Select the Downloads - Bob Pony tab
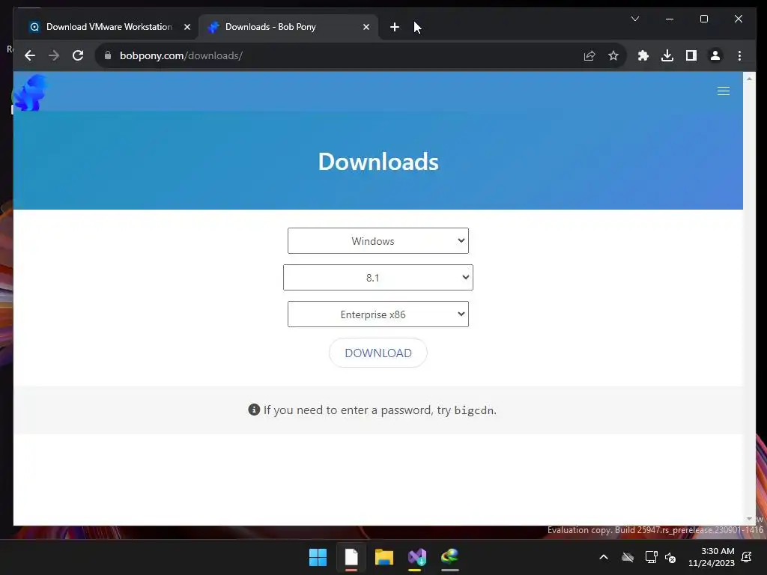767x575 pixels. [288, 27]
